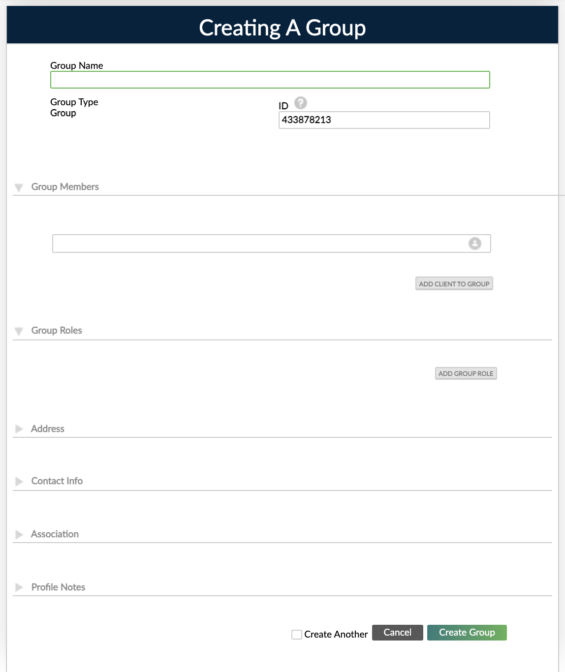Viewport: 565px width, 672px height.
Task: Cancel creating the group
Action: pos(397,632)
